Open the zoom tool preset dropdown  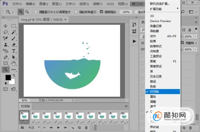[13, 12]
